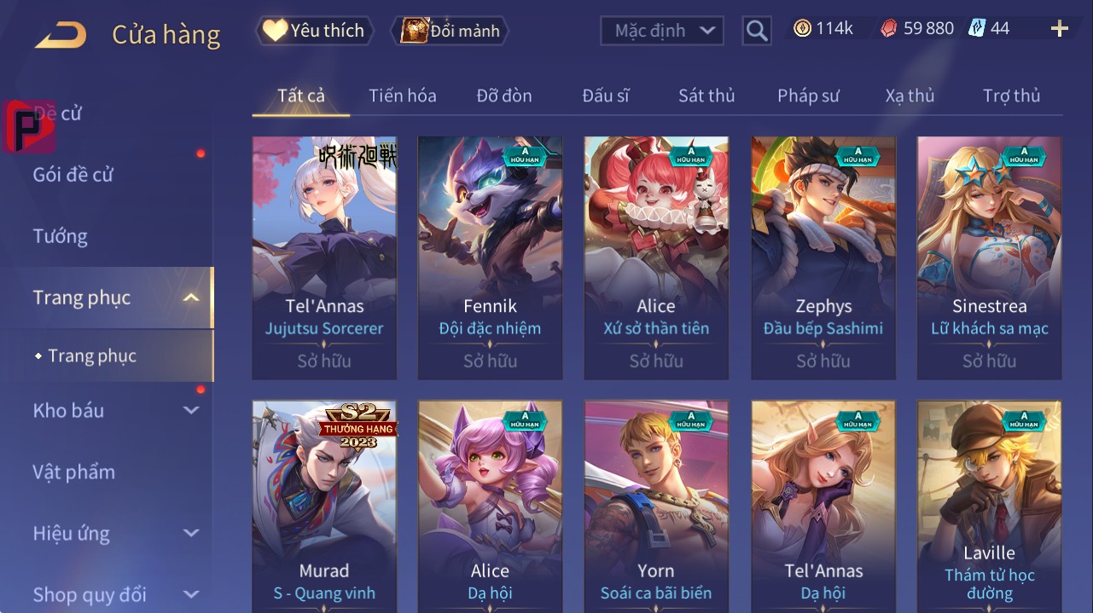Tap the blue ticket currency icon
Viewport: 1093px width, 613px height.
pos(977,28)
